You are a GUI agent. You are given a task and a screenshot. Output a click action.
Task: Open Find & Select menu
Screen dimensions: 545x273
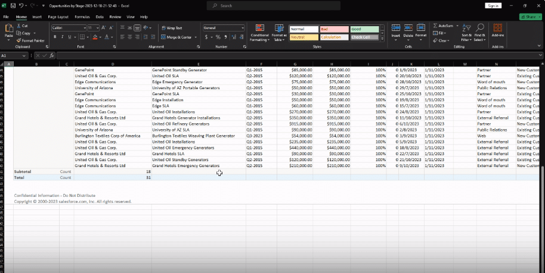479,33
